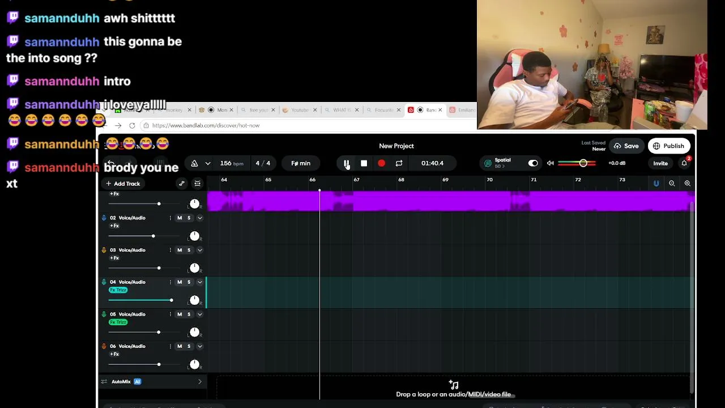Click the Stop square button
The height and width of the screenshot is (408, 725).
(x=364, y=163)
